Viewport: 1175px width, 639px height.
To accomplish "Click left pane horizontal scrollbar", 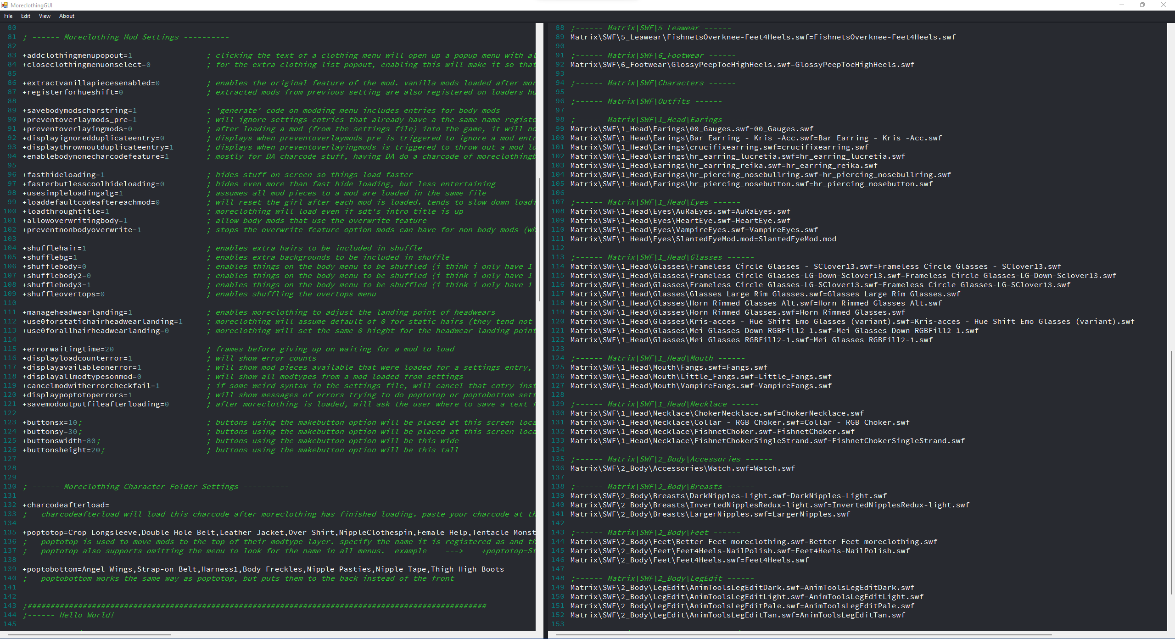I will [90, 635].
